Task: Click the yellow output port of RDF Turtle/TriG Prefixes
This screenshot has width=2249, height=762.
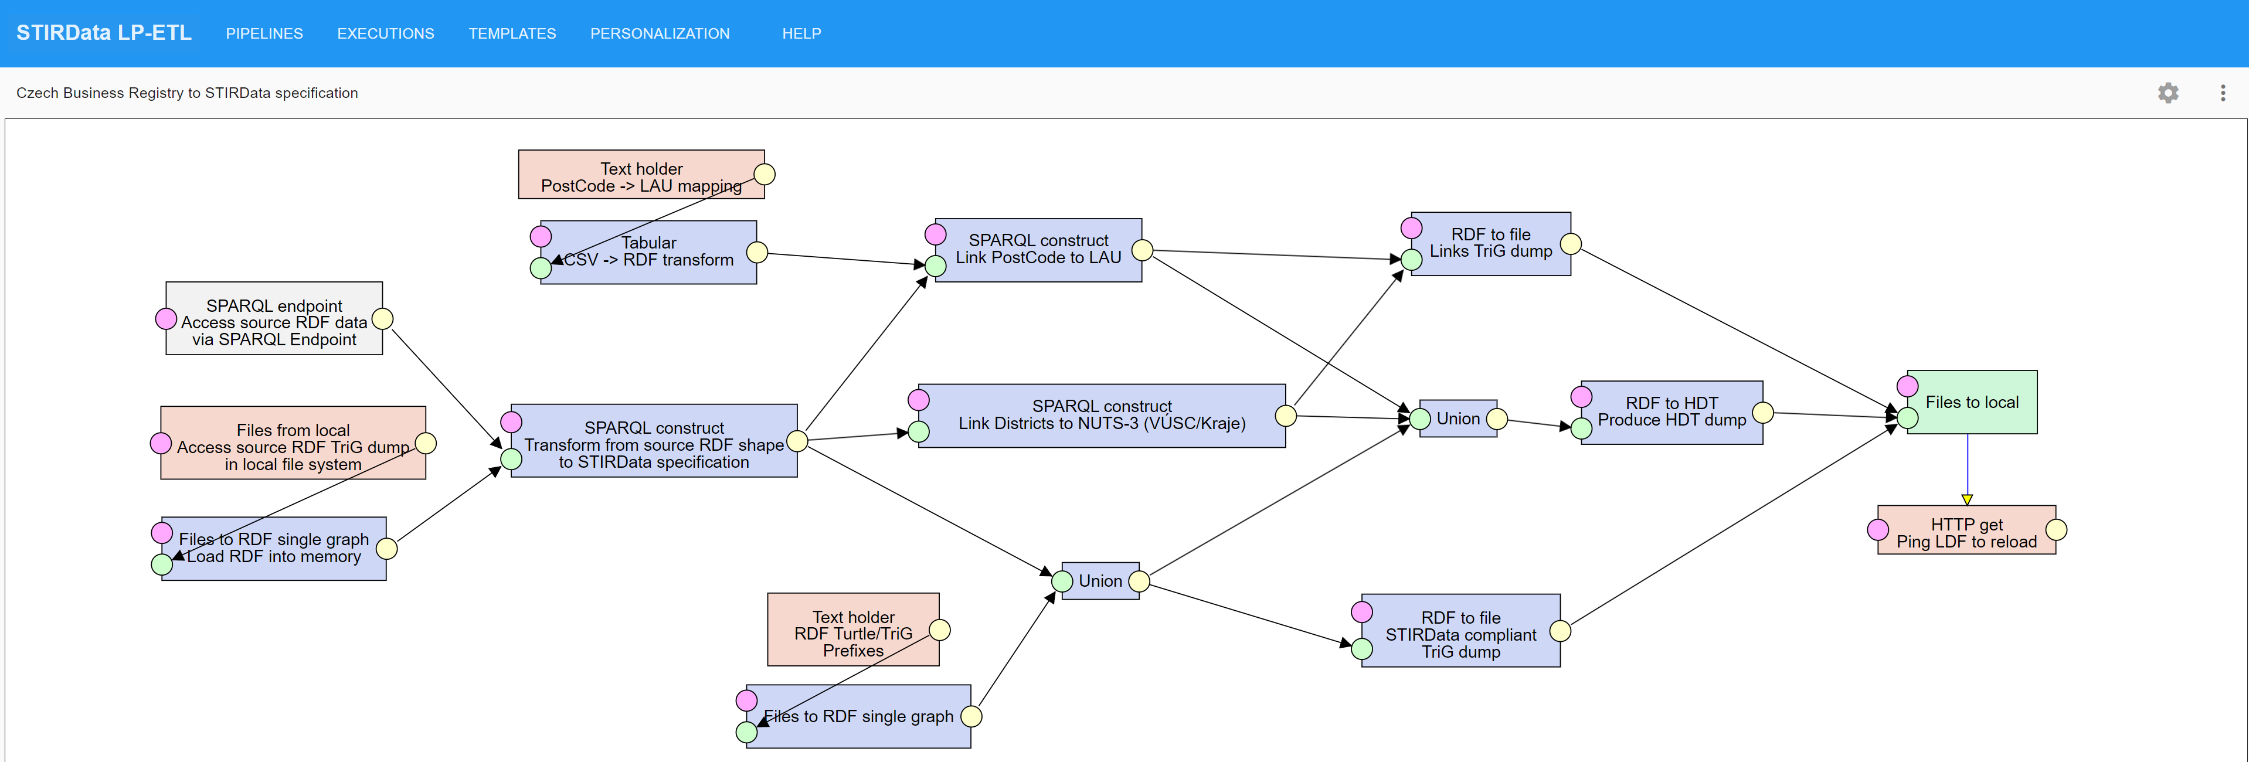Action: 939,630
